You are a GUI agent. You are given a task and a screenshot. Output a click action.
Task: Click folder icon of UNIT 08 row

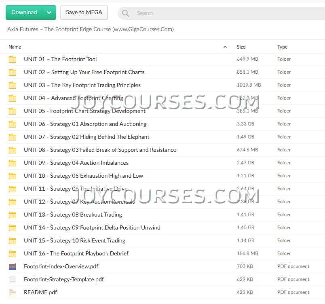pyautogui.click(x=13, y=150)
